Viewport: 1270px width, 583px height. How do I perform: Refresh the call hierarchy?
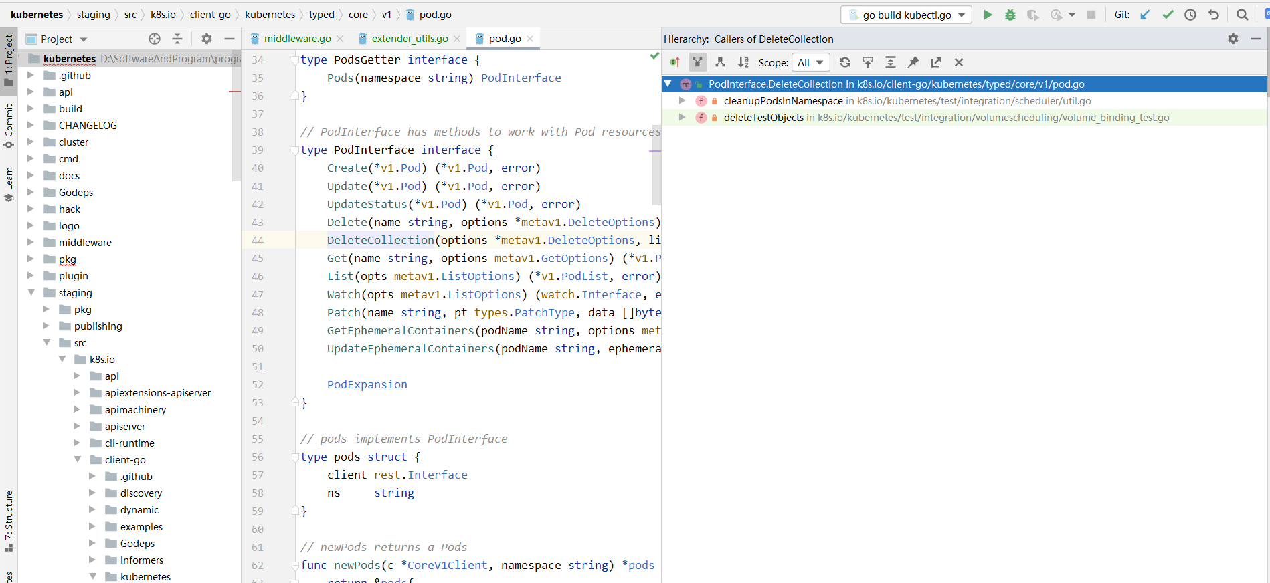845,62
